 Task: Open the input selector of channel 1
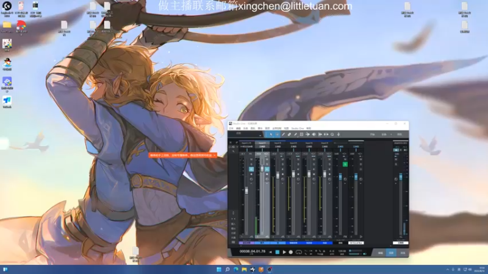248,143
